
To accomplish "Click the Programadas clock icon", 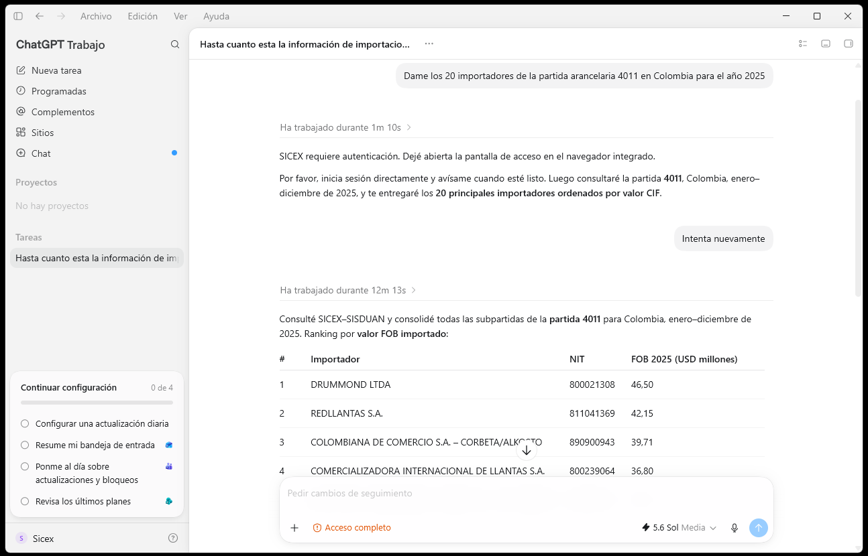I will [x=21, y=91].
